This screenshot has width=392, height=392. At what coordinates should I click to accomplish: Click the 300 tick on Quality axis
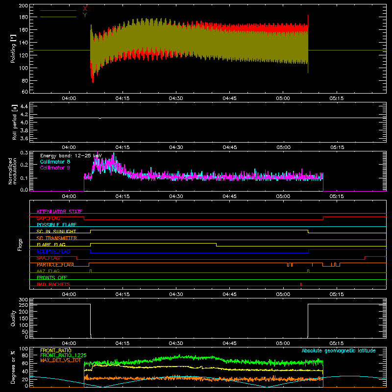coord(23,299)
